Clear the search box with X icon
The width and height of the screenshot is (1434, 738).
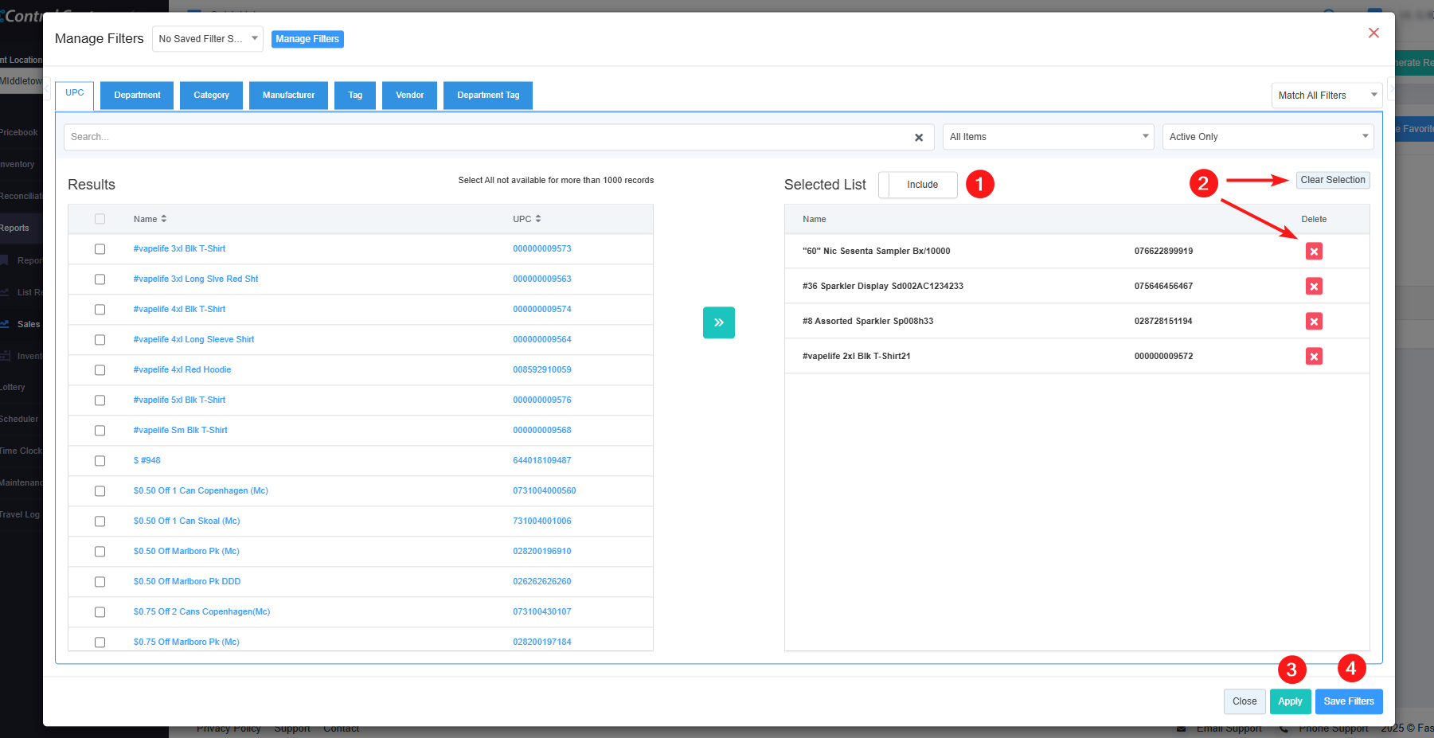point(918,138)
